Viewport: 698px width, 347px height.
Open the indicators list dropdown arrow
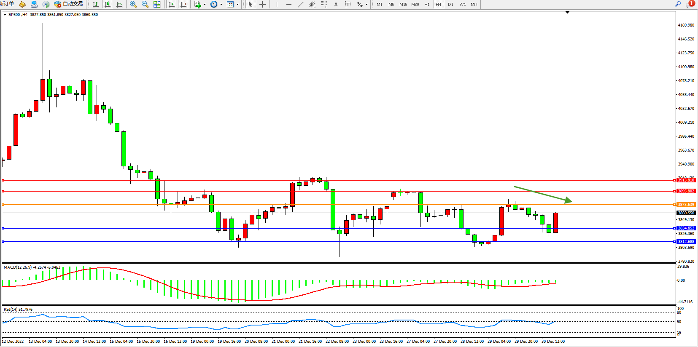click(205, 5)
